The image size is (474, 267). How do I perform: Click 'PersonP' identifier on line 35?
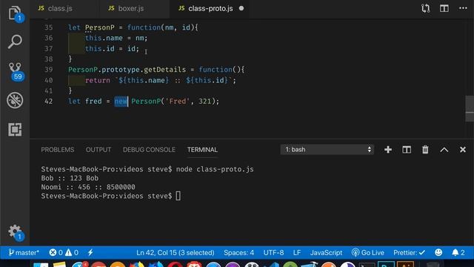pyautogui.click(x=100, y=27)
